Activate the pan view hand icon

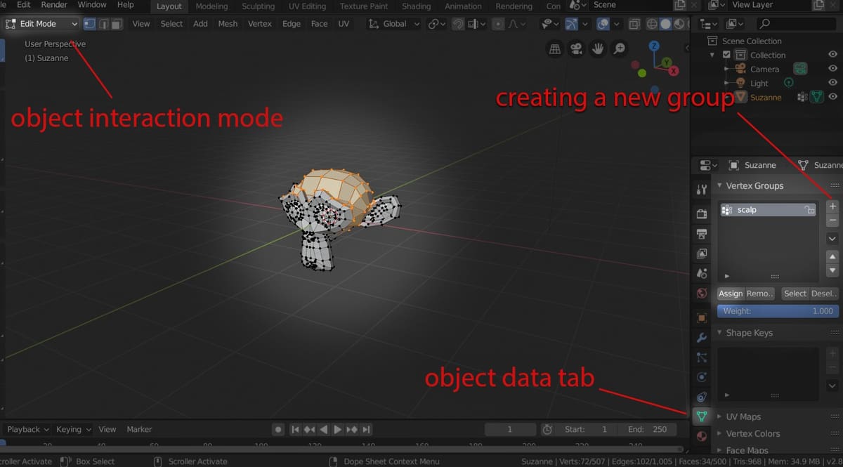[x=598, y=49]
